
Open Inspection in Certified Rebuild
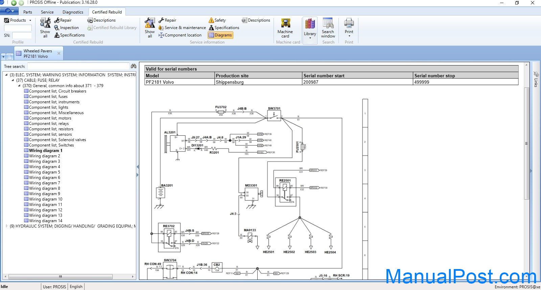point(67,28)
